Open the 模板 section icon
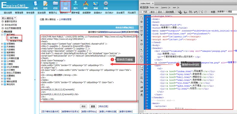237x114 pixels. click(65, 5)
